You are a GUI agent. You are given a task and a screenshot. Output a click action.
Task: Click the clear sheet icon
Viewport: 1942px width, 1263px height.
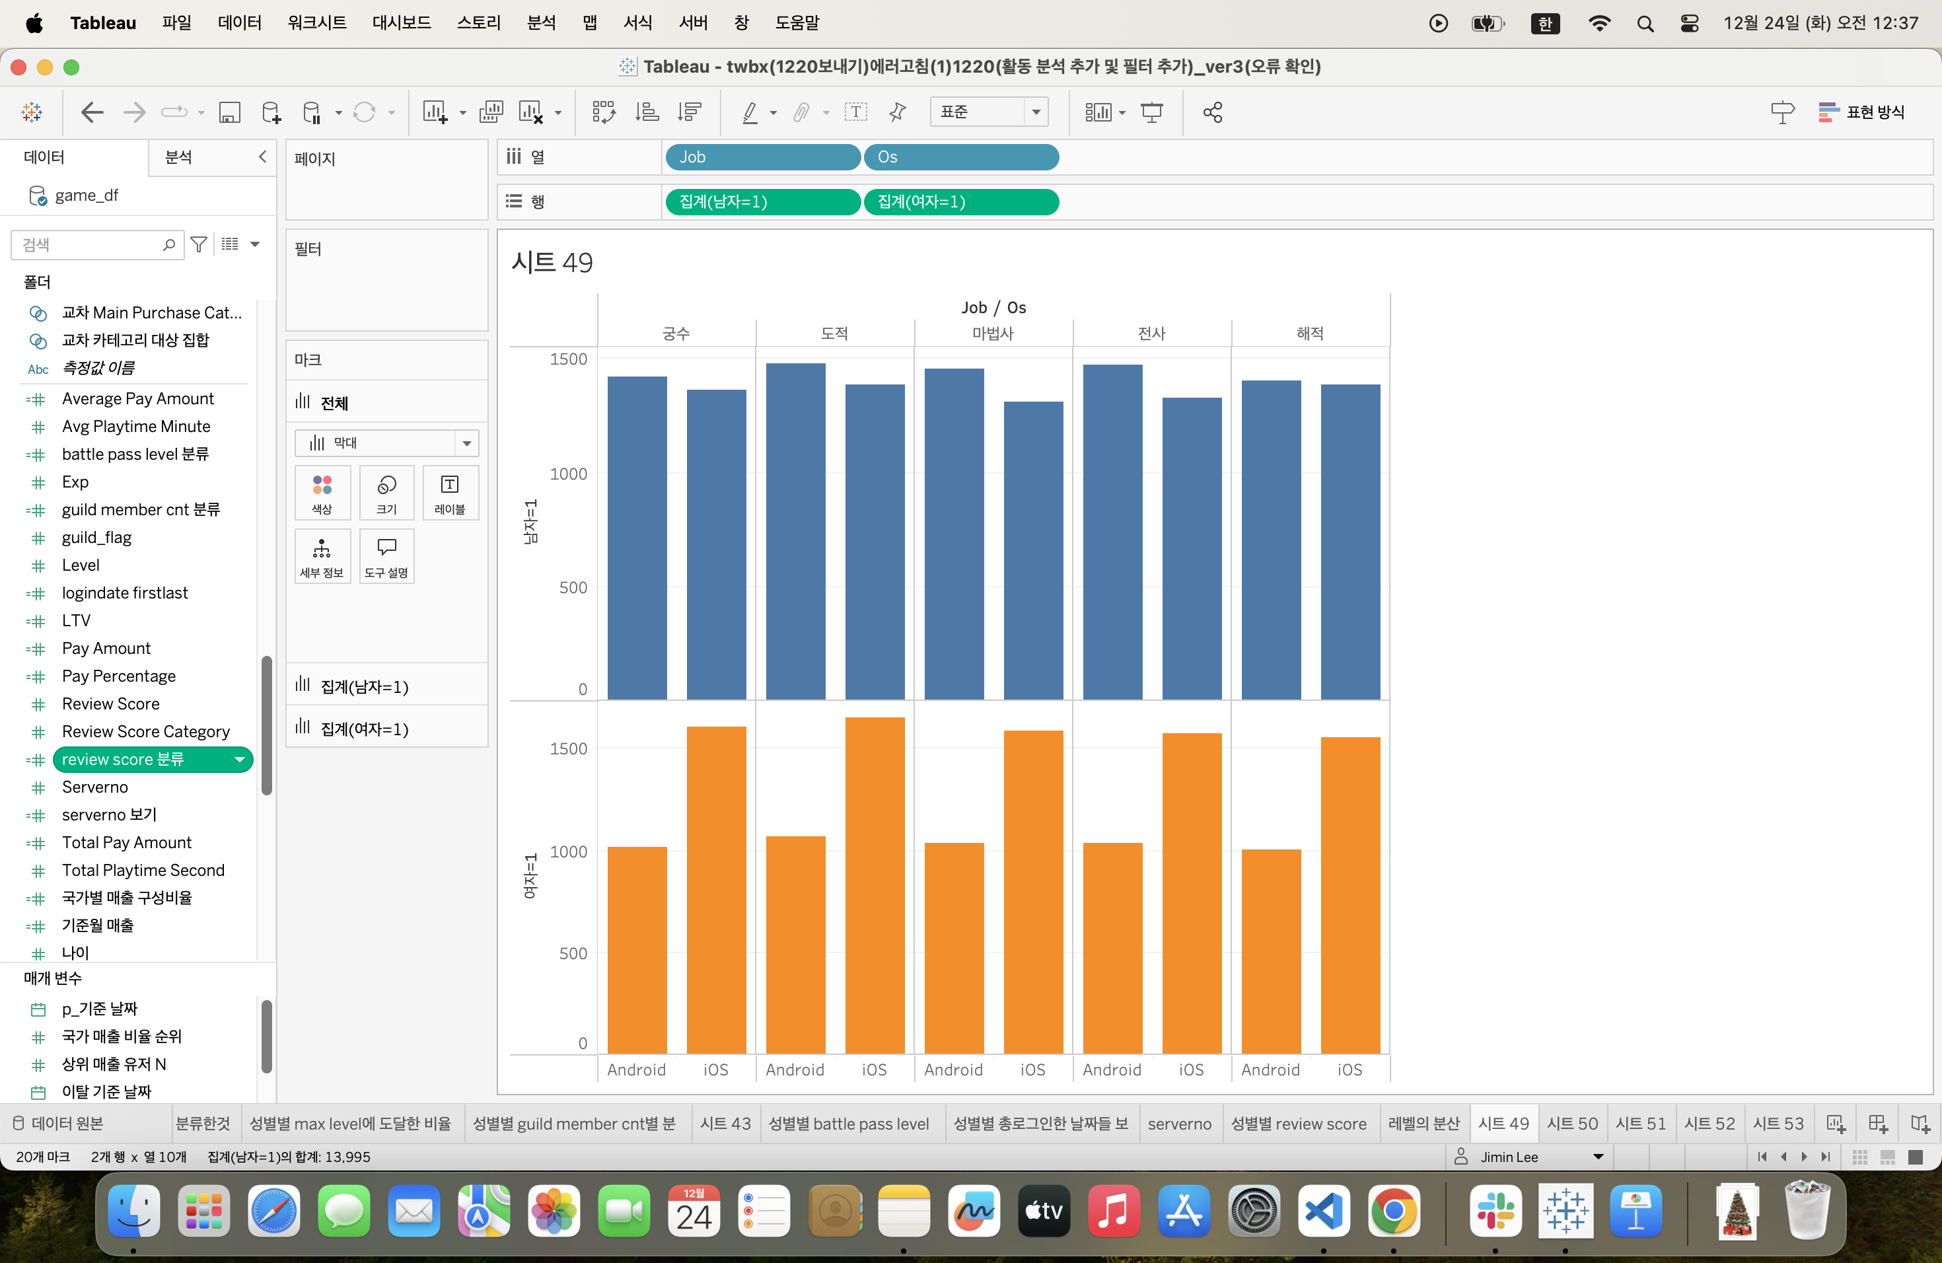(x=530, y=112)
